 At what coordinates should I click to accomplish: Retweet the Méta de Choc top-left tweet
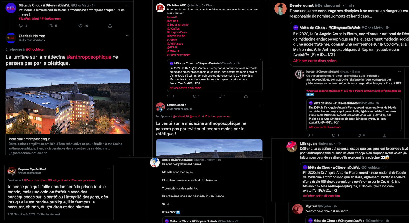pyautogui.click(x=50, y=26)
